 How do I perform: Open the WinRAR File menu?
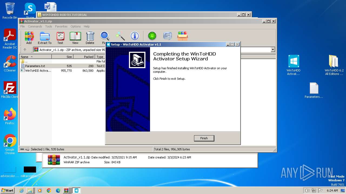(x=22, y=26)
